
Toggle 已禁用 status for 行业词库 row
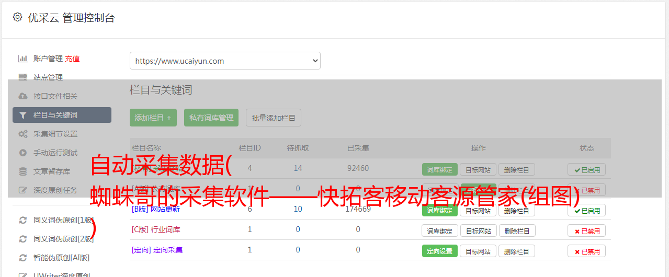[x=586, y=230]
